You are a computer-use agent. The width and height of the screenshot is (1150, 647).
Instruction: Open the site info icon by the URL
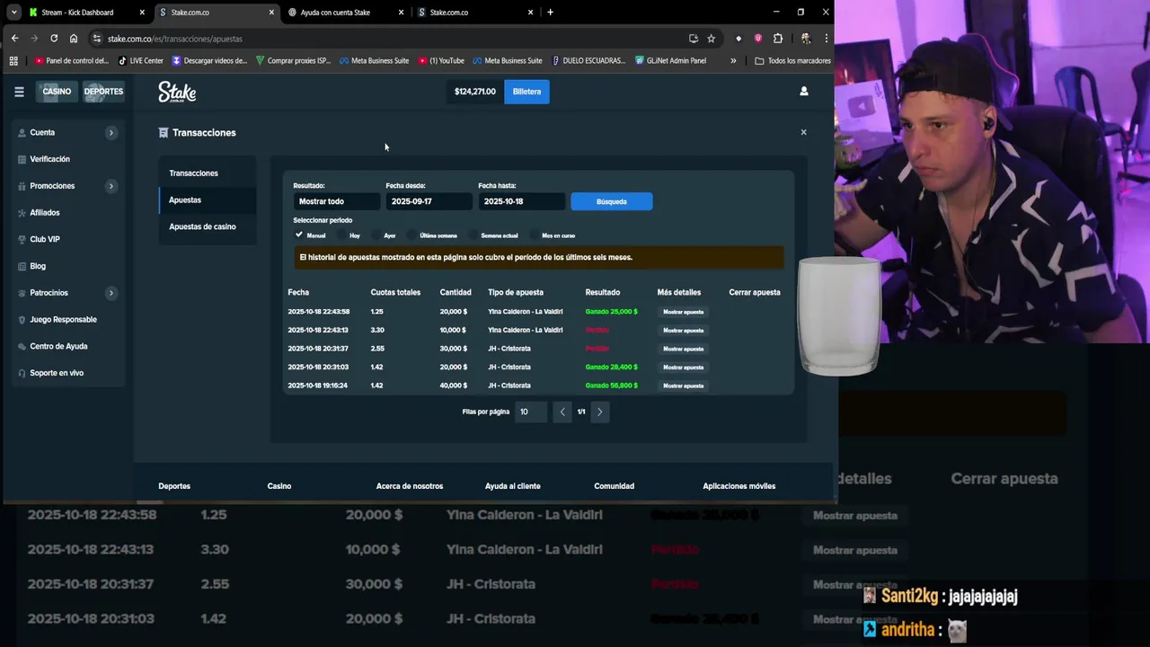[96, 39]
